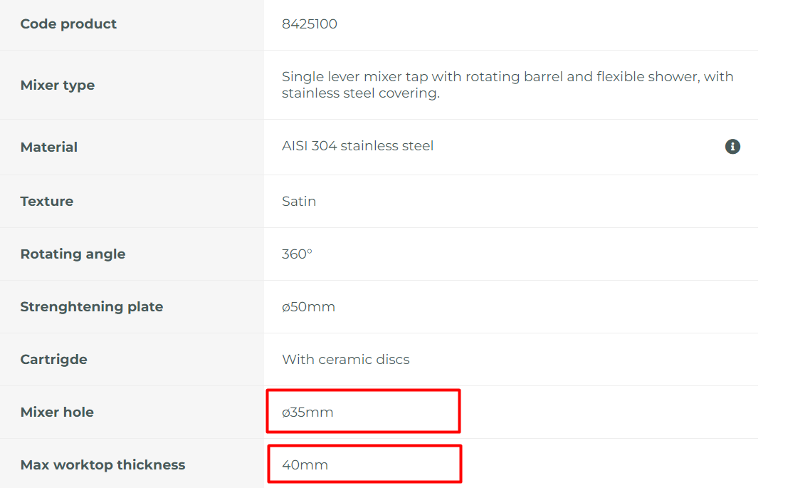Select the Satin texture value

pyautogui.click(x=299, y=201)
